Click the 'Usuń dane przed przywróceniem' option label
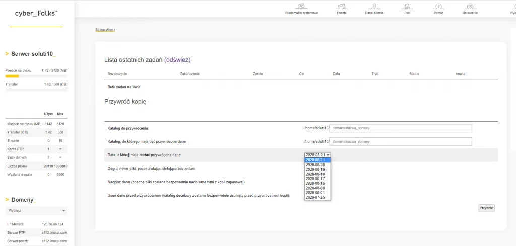516x246 pixels. 199,195
